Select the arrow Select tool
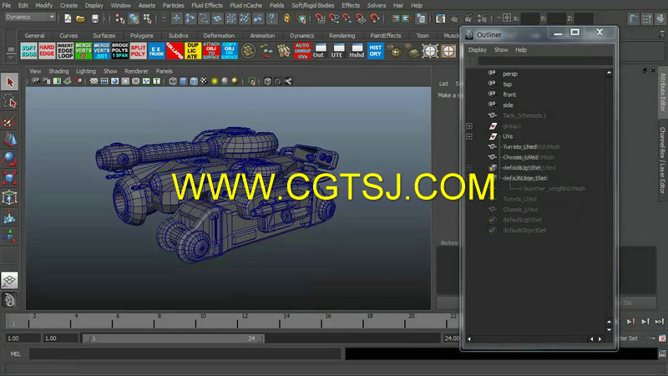The image size is (668, 376). 10,81
